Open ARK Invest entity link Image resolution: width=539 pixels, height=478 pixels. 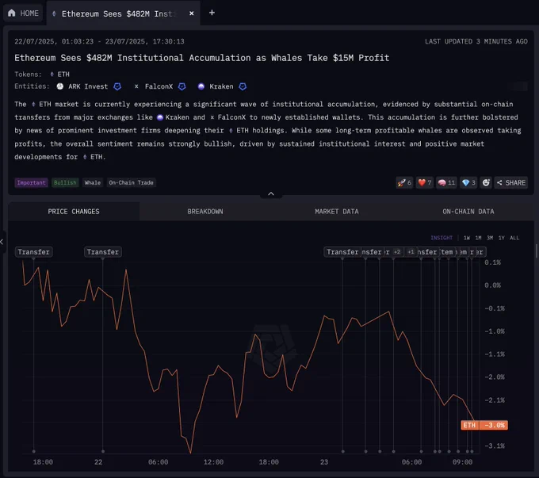(x=88, y=86)
